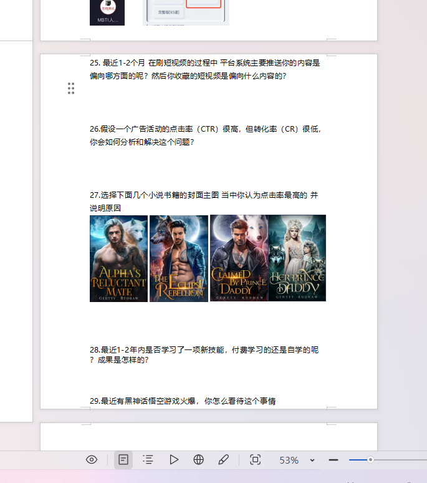Switch to outline view
The image size is (427, 483).
click(x=148, y=460)
